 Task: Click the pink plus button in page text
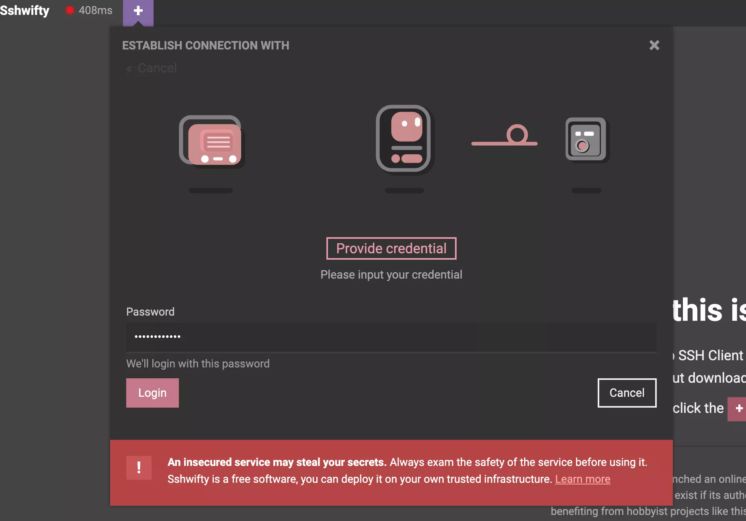click(x=737, y=409)
